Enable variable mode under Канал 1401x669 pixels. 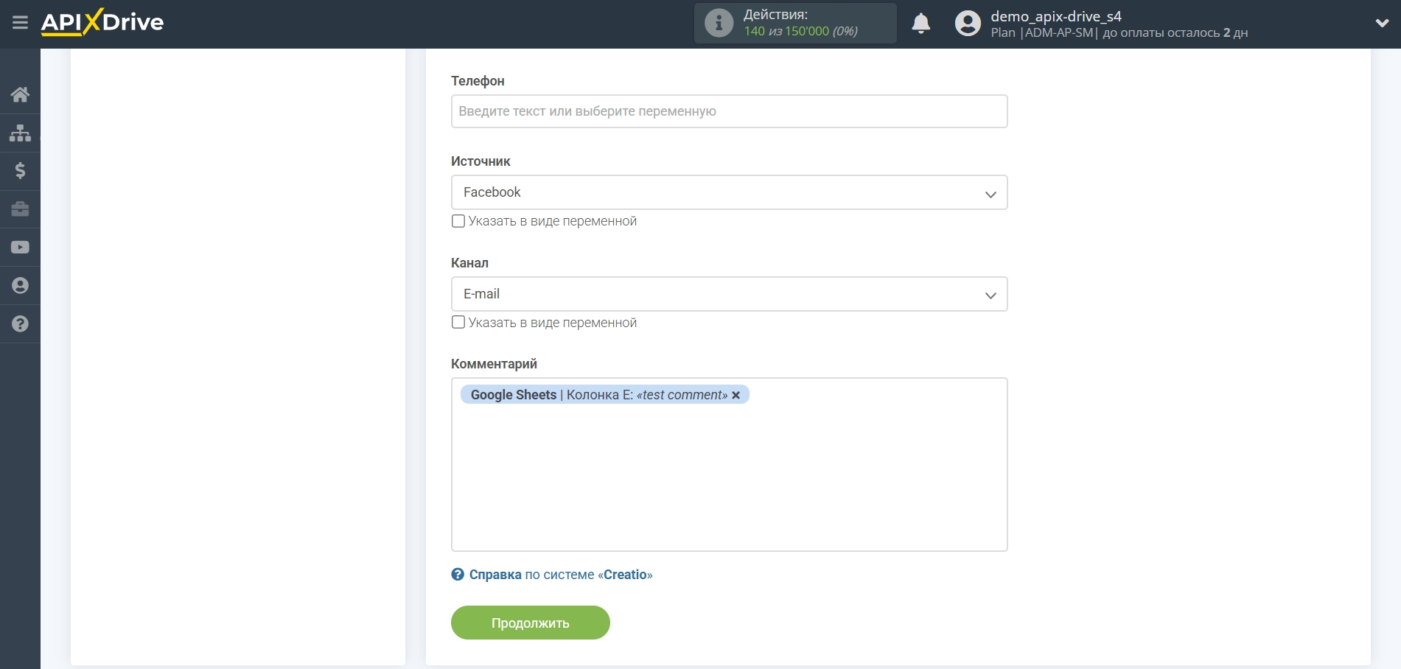(x=458, y=323)
